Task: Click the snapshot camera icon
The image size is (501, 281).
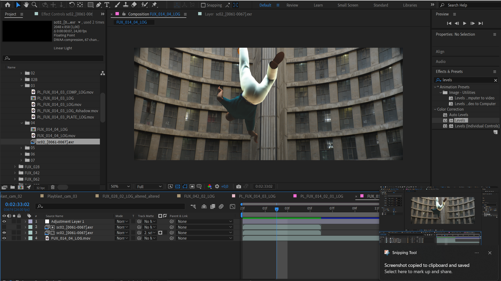Action: point(238,186)
